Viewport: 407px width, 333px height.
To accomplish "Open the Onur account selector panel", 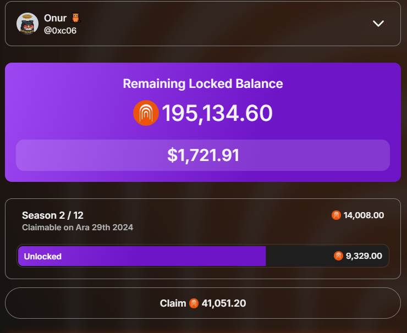I will pos(203,24).
